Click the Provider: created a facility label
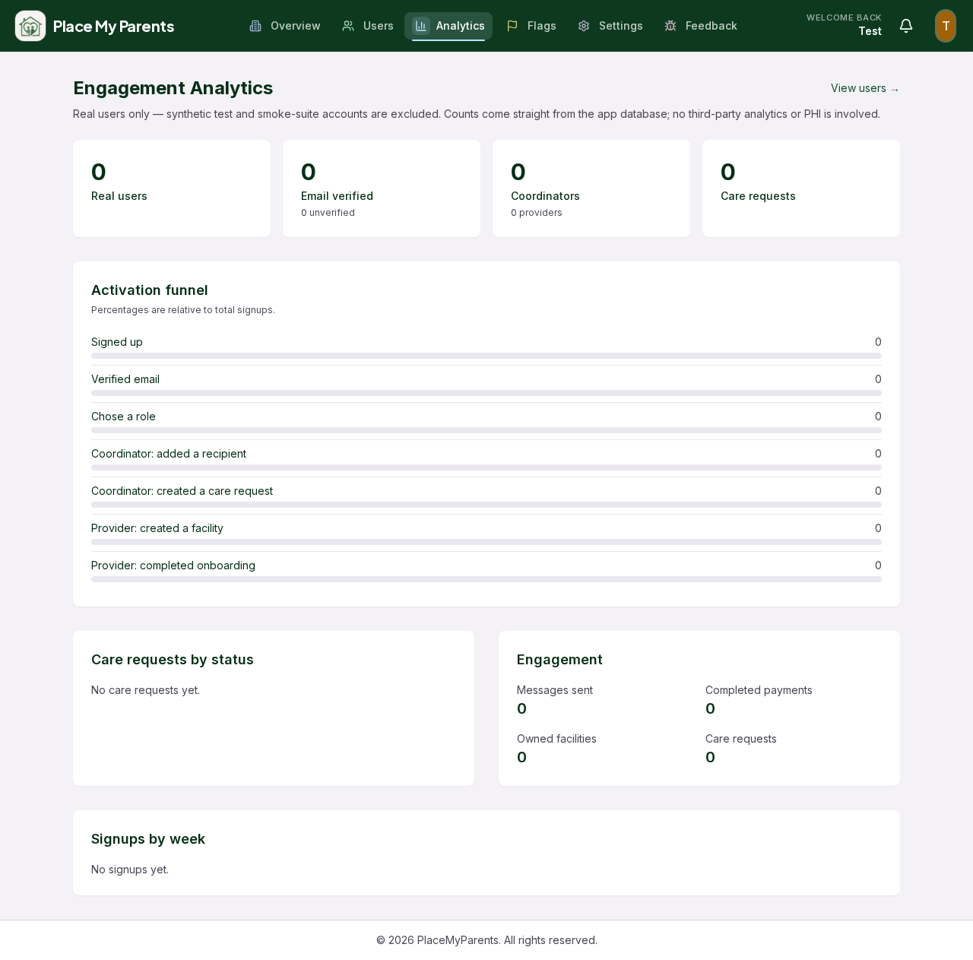This screenshot has height=960, width=973. [157, 528]
